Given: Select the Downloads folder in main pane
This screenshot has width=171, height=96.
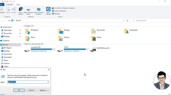Looking at the screenshot, I should [131, 31].
